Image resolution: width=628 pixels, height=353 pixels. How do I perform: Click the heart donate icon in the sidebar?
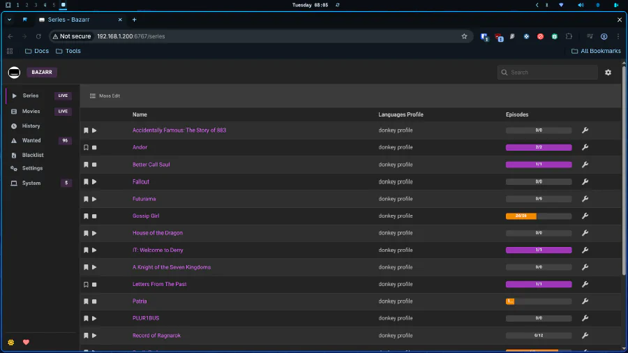[27, 342]
